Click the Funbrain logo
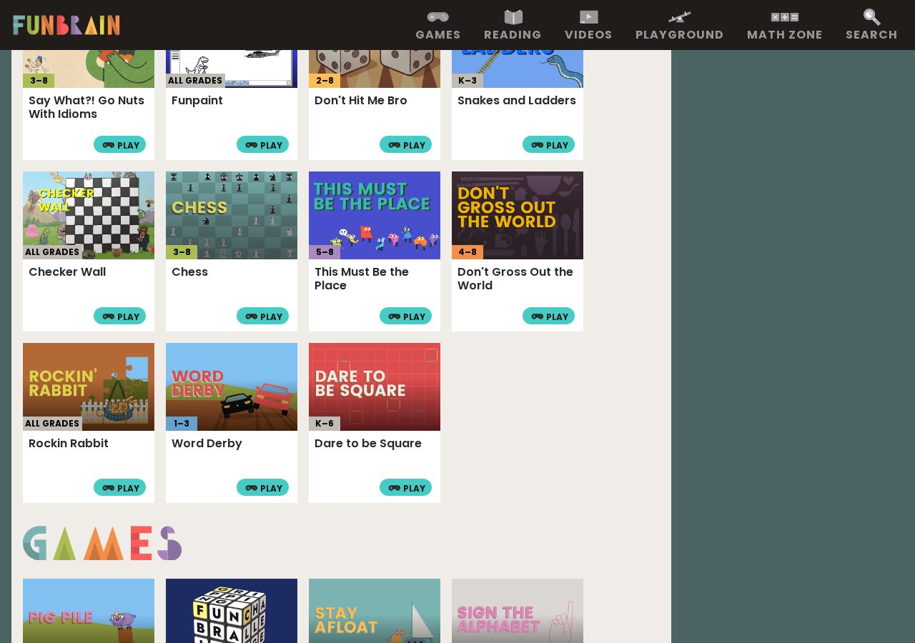The image size is (915, 643). (66, 25)
